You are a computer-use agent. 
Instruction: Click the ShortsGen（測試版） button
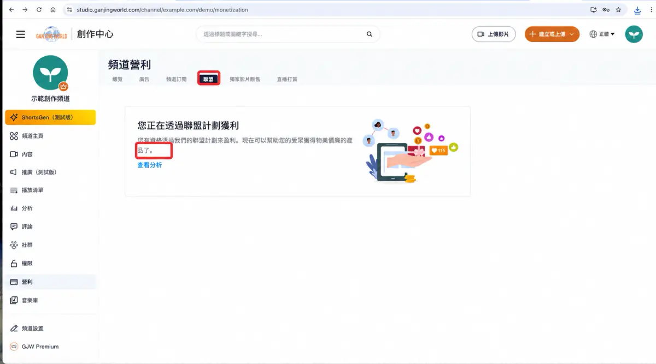50,117
